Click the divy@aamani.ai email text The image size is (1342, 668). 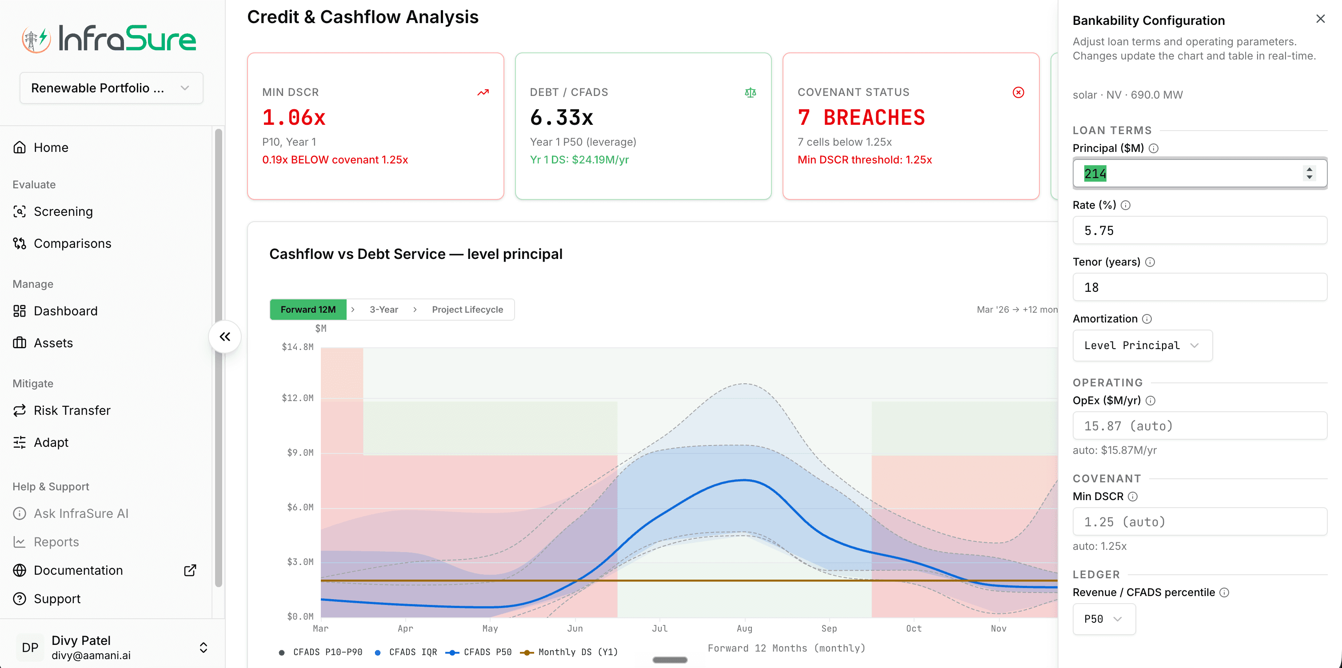click(91, 656)
